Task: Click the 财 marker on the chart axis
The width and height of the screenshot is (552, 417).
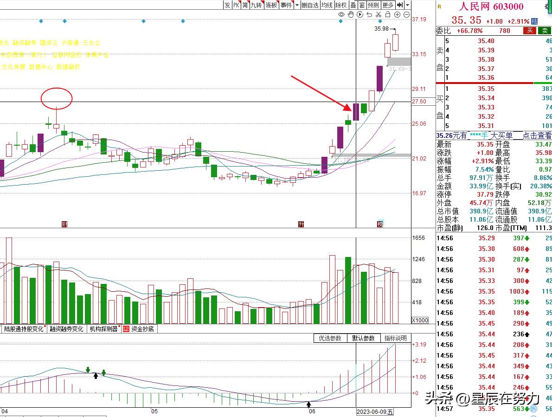Action: [64, 225]
